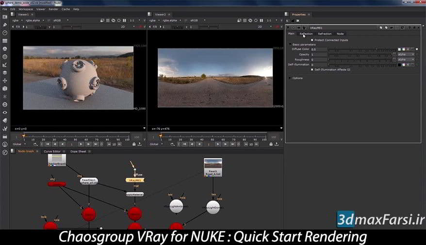Select the VRayMtl1 node
The image size is (426, 245).
coord(135,180)
